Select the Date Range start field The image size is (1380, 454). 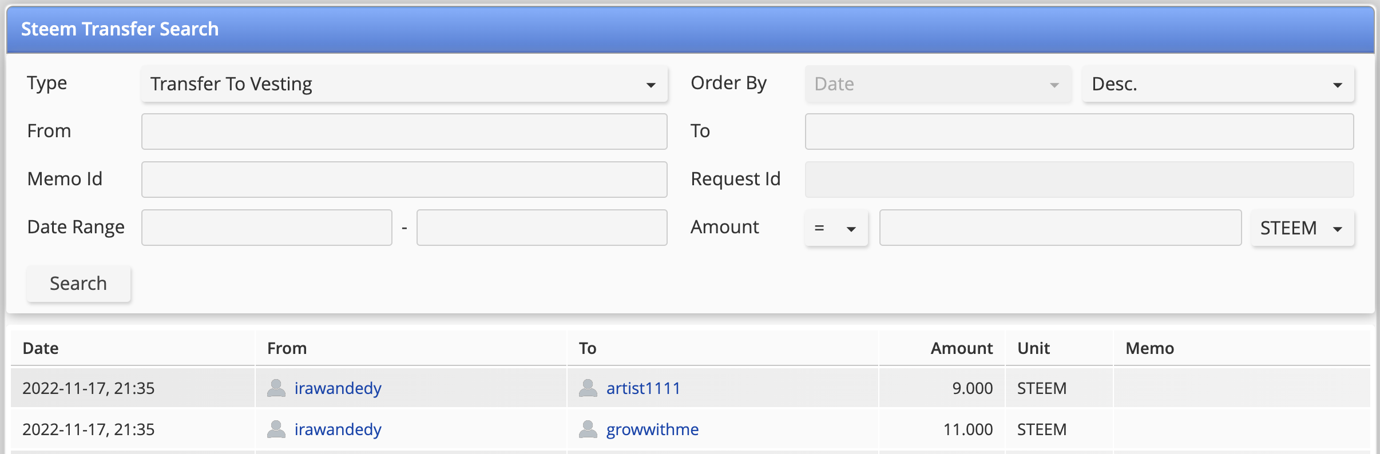tap(267, 228)
